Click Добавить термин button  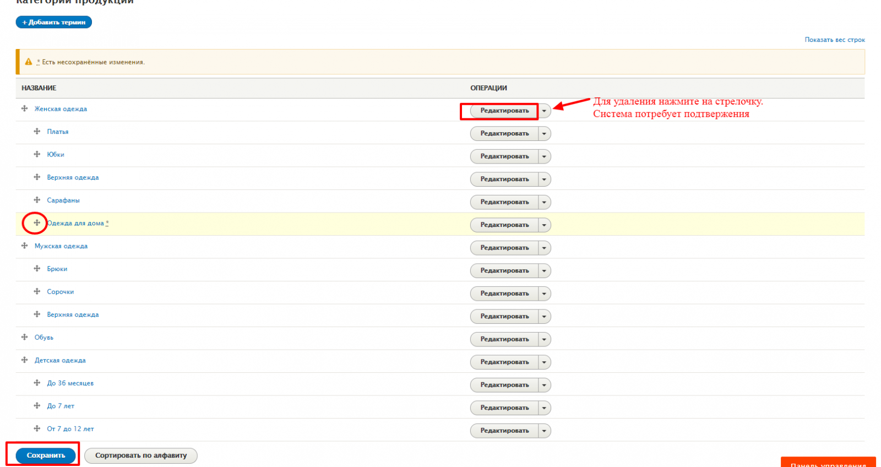54,22
